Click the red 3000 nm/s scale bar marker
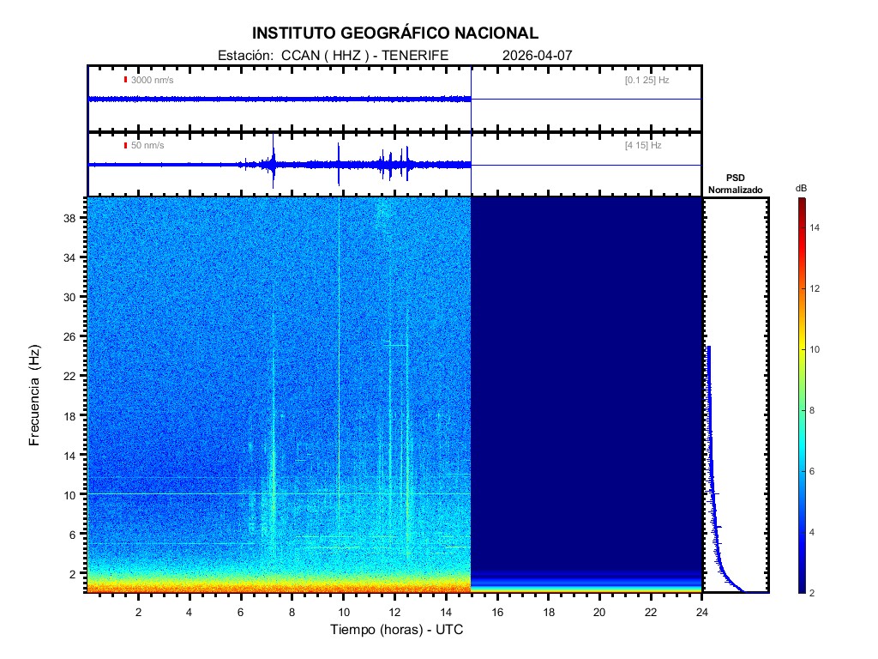Image resolution: width=878 pixels, height=659 pixels. (125, 80)
